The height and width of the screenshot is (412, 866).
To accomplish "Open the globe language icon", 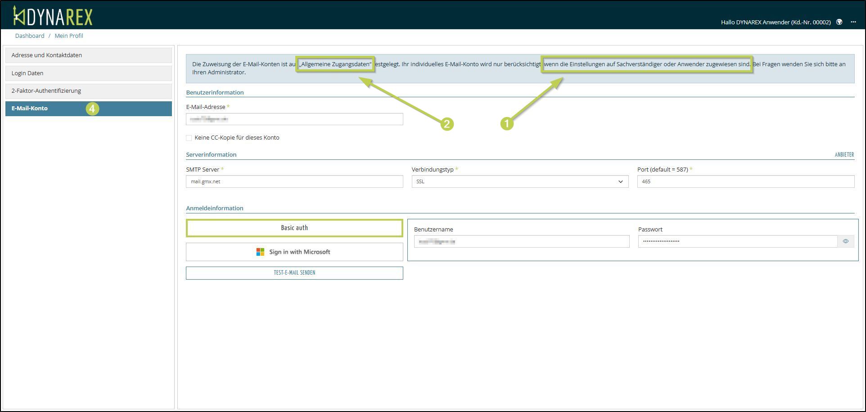I will tap(839, 22).
